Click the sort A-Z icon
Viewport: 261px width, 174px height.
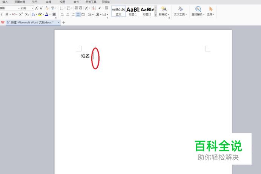[94, 8]
